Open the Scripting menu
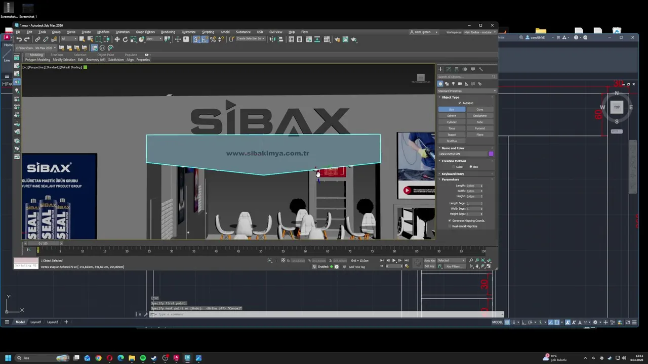The height and width of the screenshot is (364, 648). [x=208, y=32]
